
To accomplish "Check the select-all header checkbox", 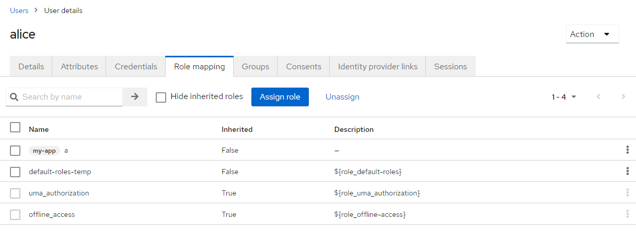I will (x=15, y=128).
